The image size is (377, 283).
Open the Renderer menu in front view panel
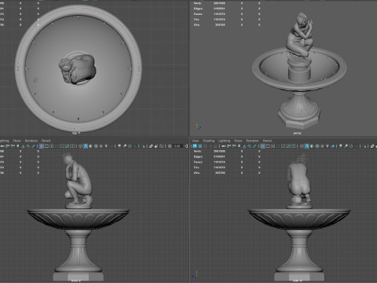pos(31,141)
